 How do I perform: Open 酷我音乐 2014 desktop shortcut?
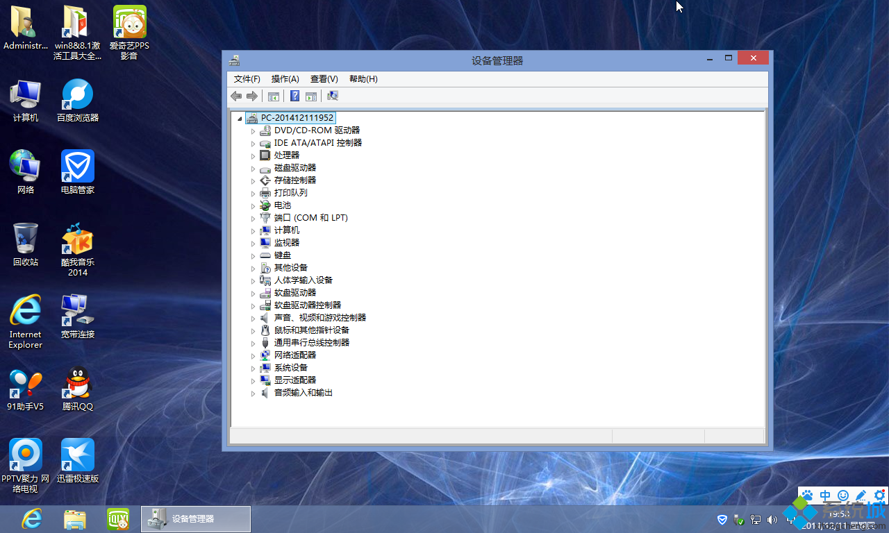(x=78, y=250)
